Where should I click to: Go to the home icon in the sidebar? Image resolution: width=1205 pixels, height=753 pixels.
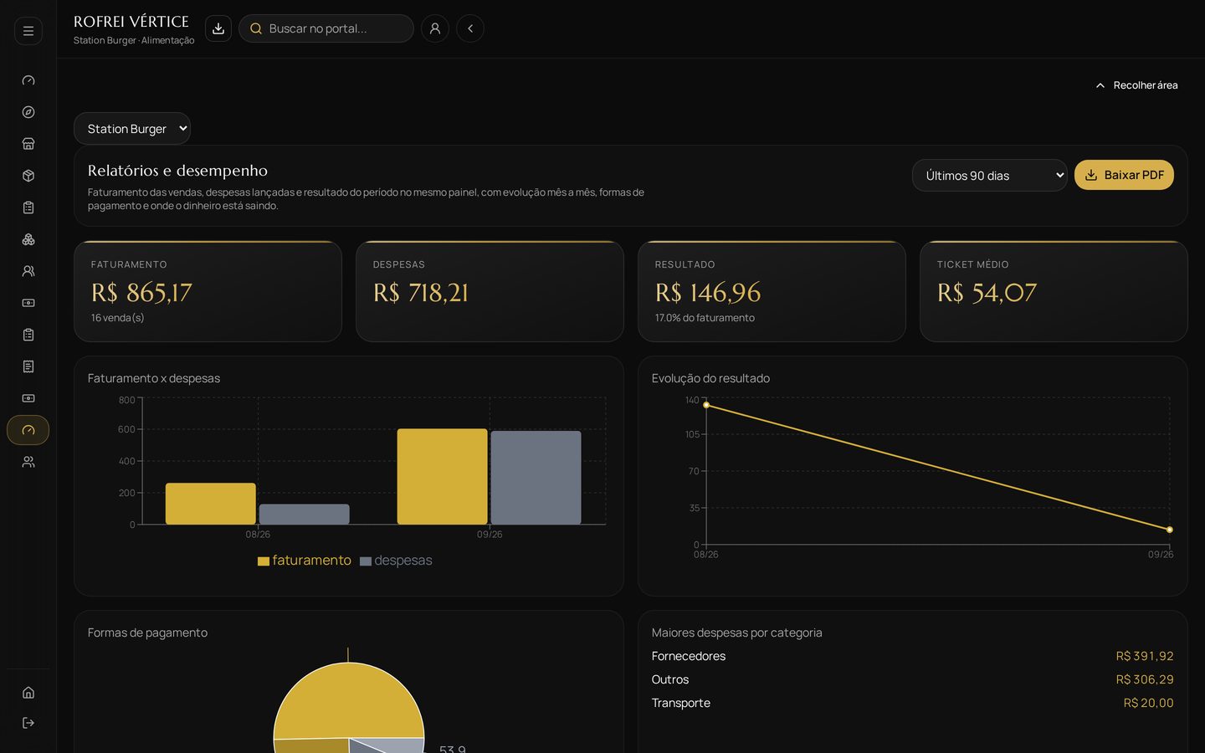pos(28,693)
